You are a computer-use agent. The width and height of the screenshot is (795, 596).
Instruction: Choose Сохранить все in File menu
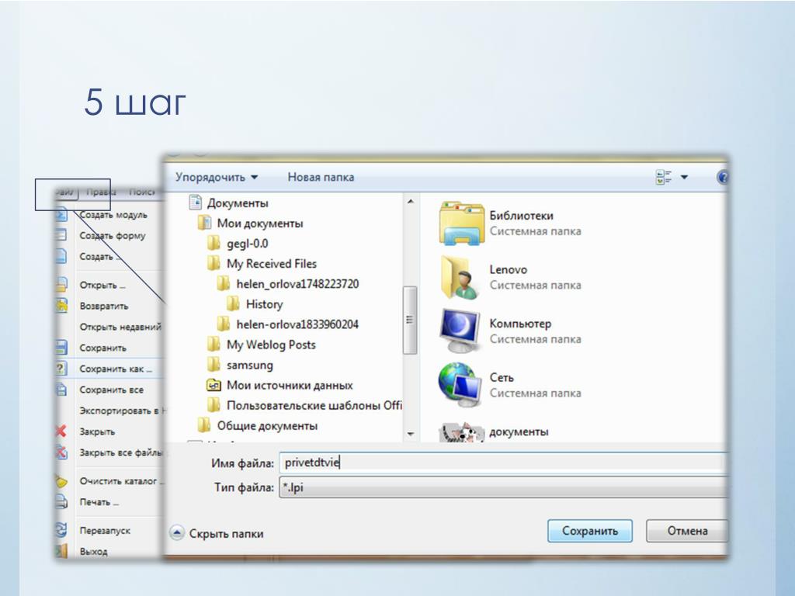(x=112, y=390)
